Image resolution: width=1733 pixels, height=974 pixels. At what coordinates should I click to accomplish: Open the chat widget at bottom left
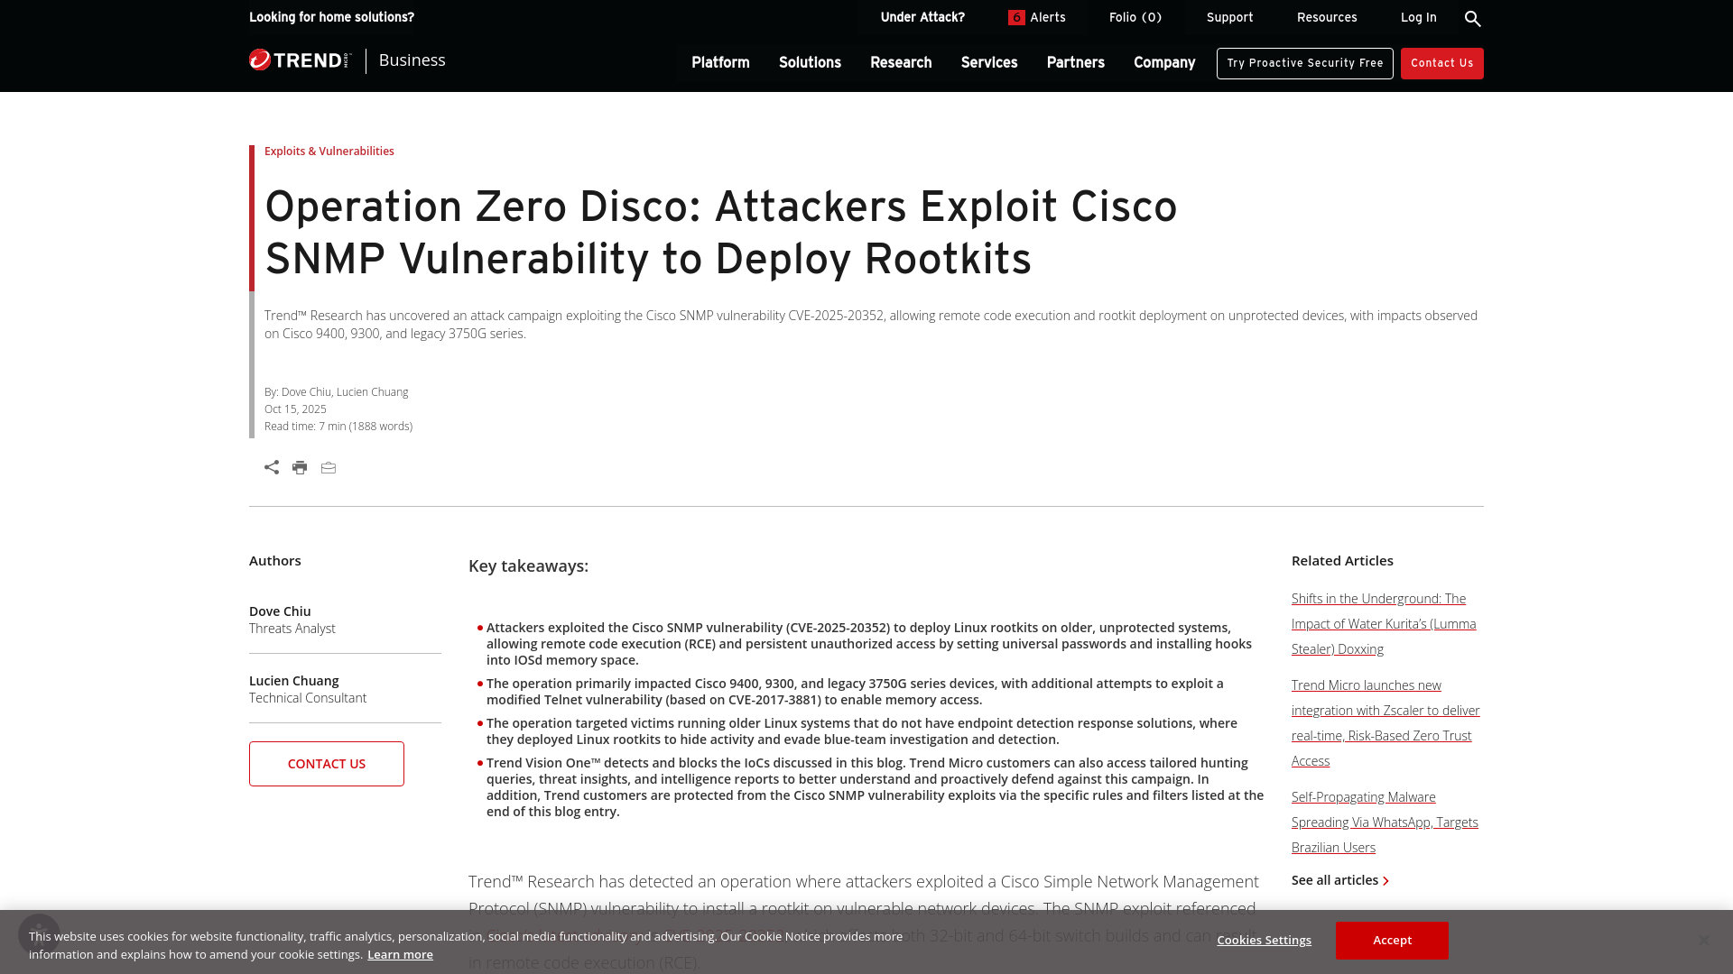pyautogui.click(x=40, y=933)
